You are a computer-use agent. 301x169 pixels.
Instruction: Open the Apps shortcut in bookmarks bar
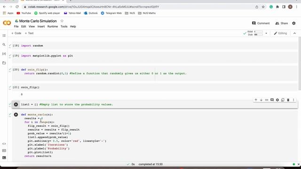[8, 13]
